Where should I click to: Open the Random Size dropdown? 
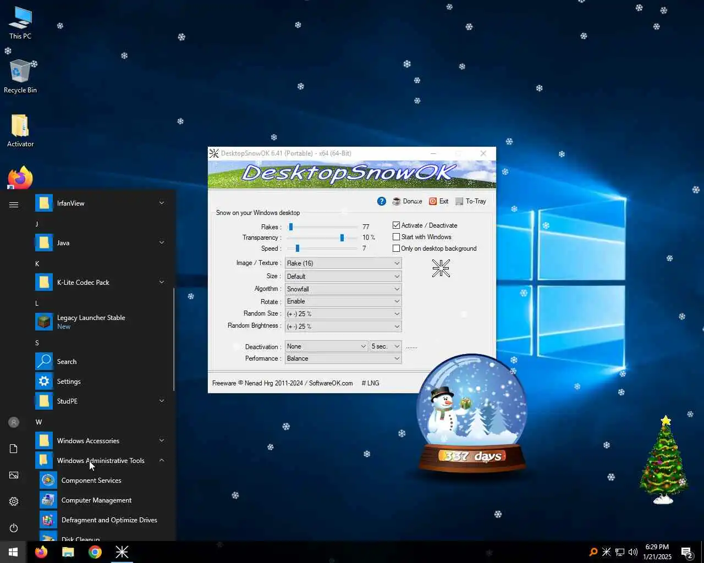[343, 313]
